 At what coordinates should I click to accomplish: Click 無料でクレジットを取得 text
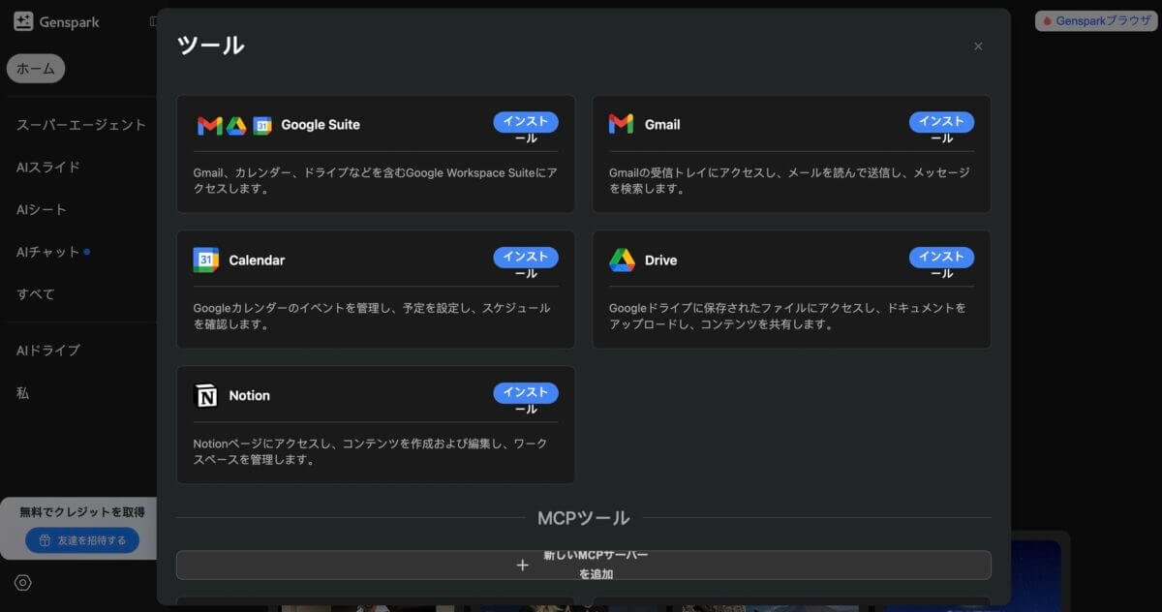click(82, 512)
